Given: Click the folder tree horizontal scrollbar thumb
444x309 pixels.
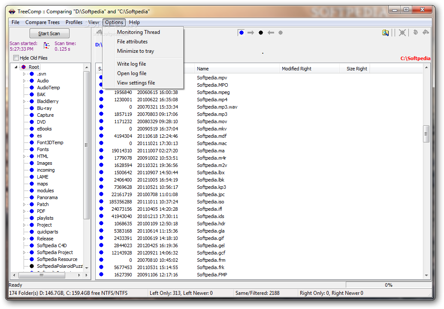Looking at the screenshot, I should click(x=42, y=275).
